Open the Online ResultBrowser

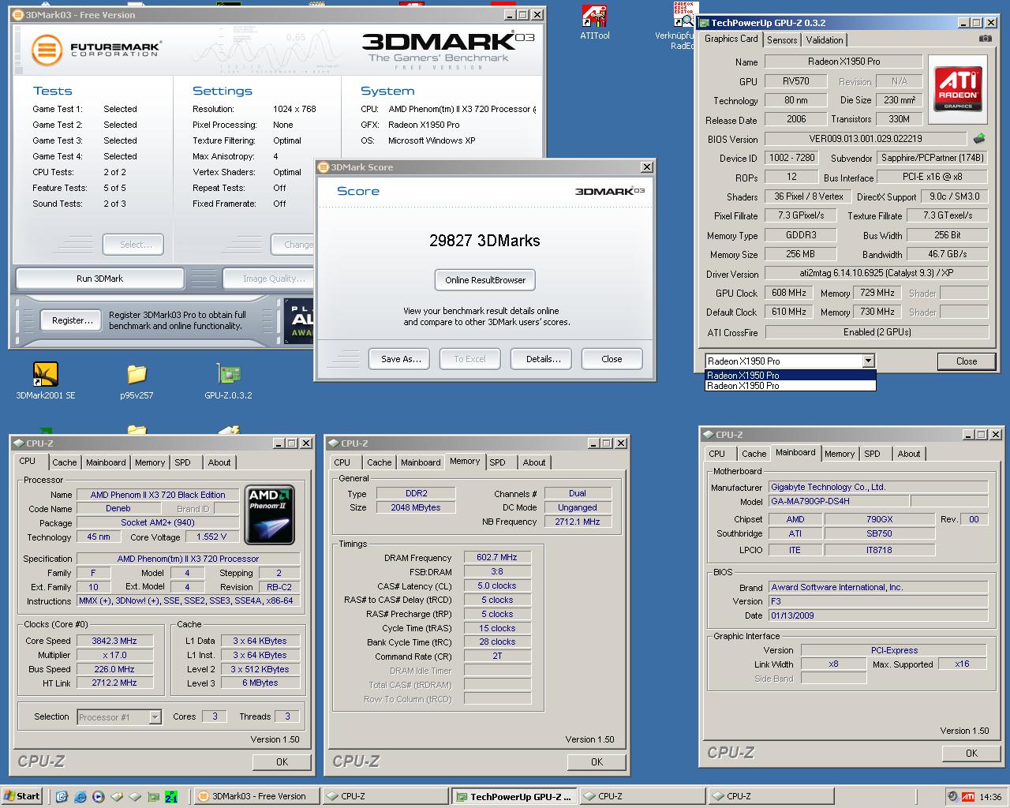click(x=485, y=280)
